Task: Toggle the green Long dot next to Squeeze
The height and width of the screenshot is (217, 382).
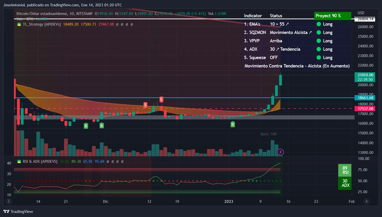Action: click(319, 58)
